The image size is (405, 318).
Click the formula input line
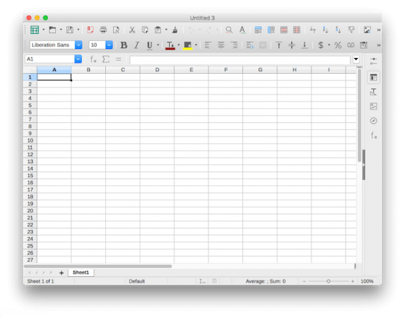pos(240,59)
